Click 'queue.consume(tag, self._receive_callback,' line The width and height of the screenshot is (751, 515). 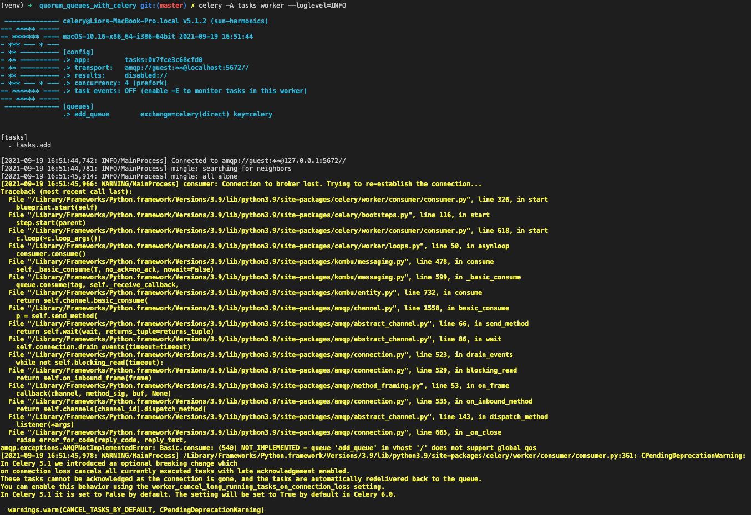pos(98,285)
